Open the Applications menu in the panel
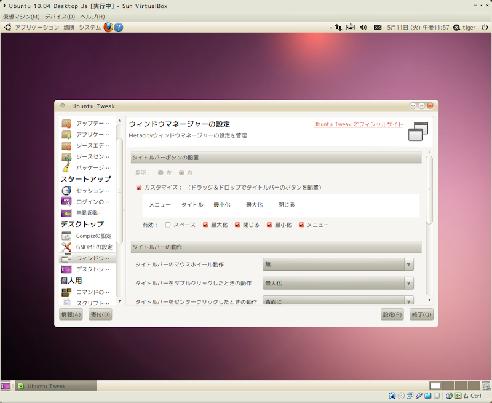The width and height of the screenshot is (492, 403). click(x=37, y=27)
